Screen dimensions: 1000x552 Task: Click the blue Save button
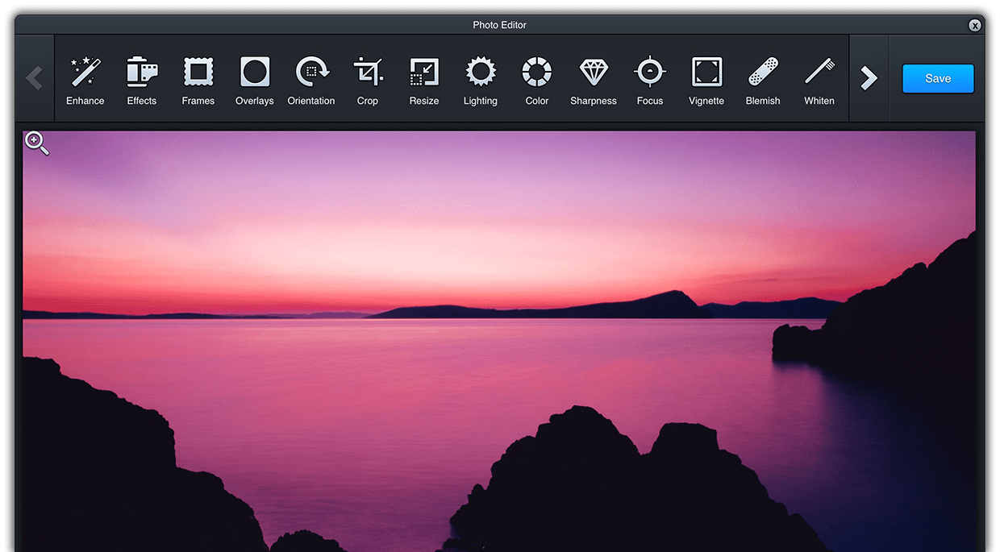(x=938, y=79)
